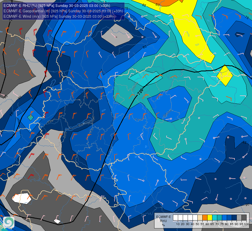This screenshot has height=231, width=252.
Task: Select the ECMWF-E RHU (%) 925 hPa title line
Action: 57,6
